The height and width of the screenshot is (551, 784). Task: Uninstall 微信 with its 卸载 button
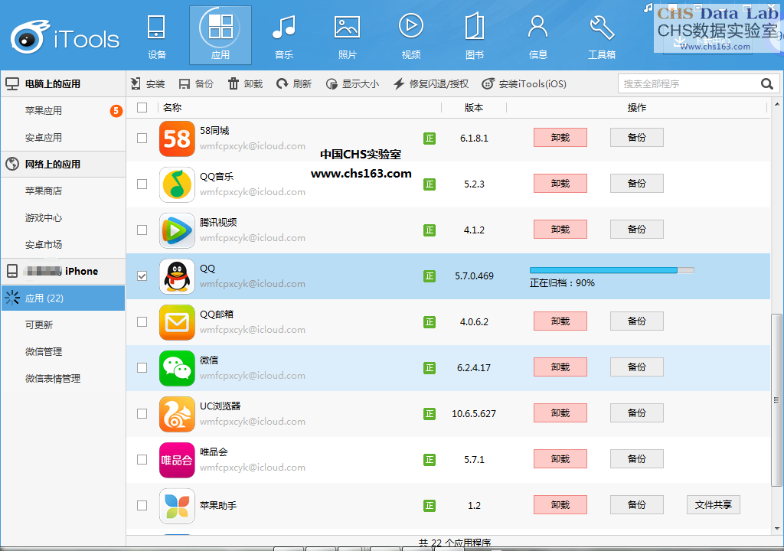point(560,367)
